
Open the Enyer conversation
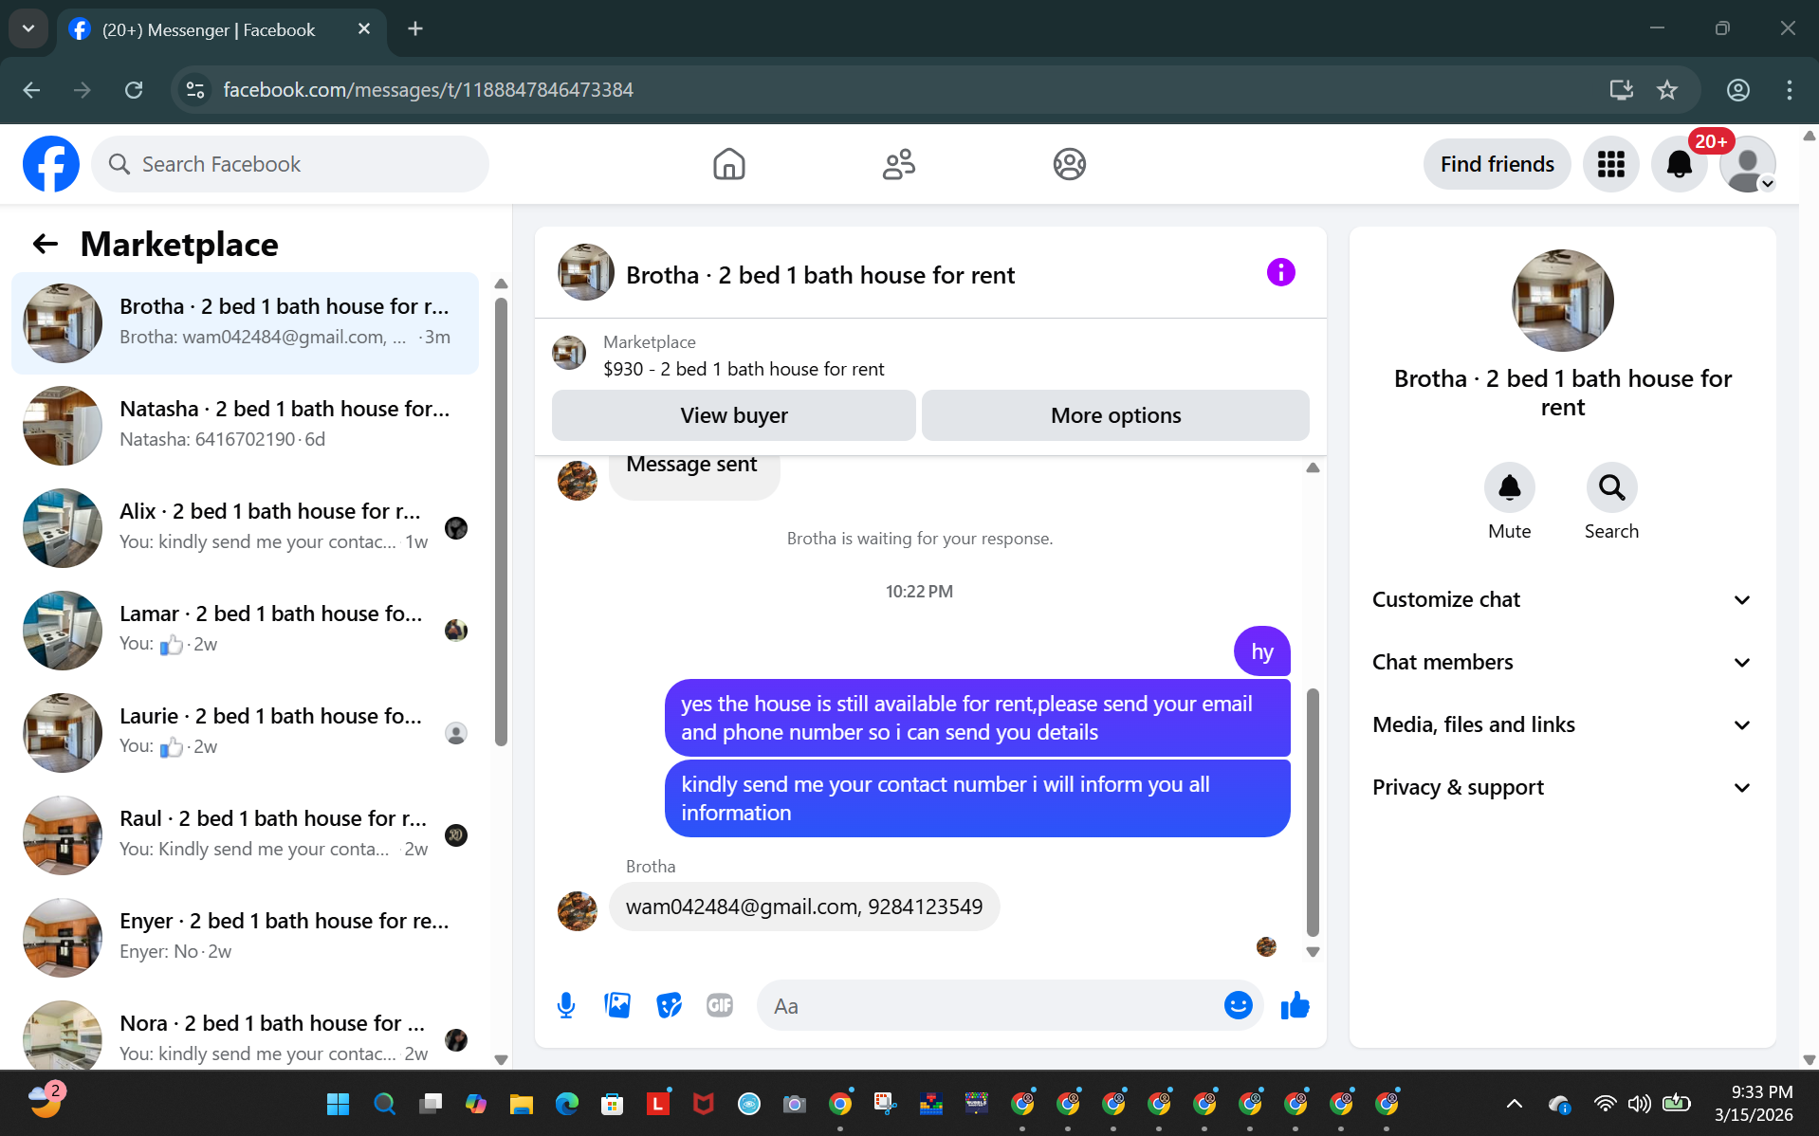[x=245, y=937]
